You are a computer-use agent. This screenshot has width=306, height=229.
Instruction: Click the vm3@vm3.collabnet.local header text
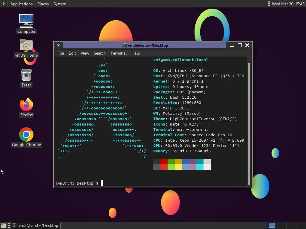tap(180, 60)
